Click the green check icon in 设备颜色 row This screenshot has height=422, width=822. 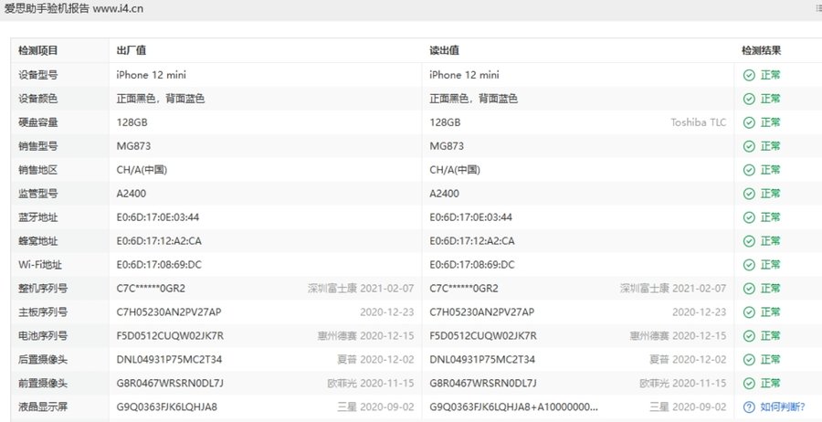point(749,99)
